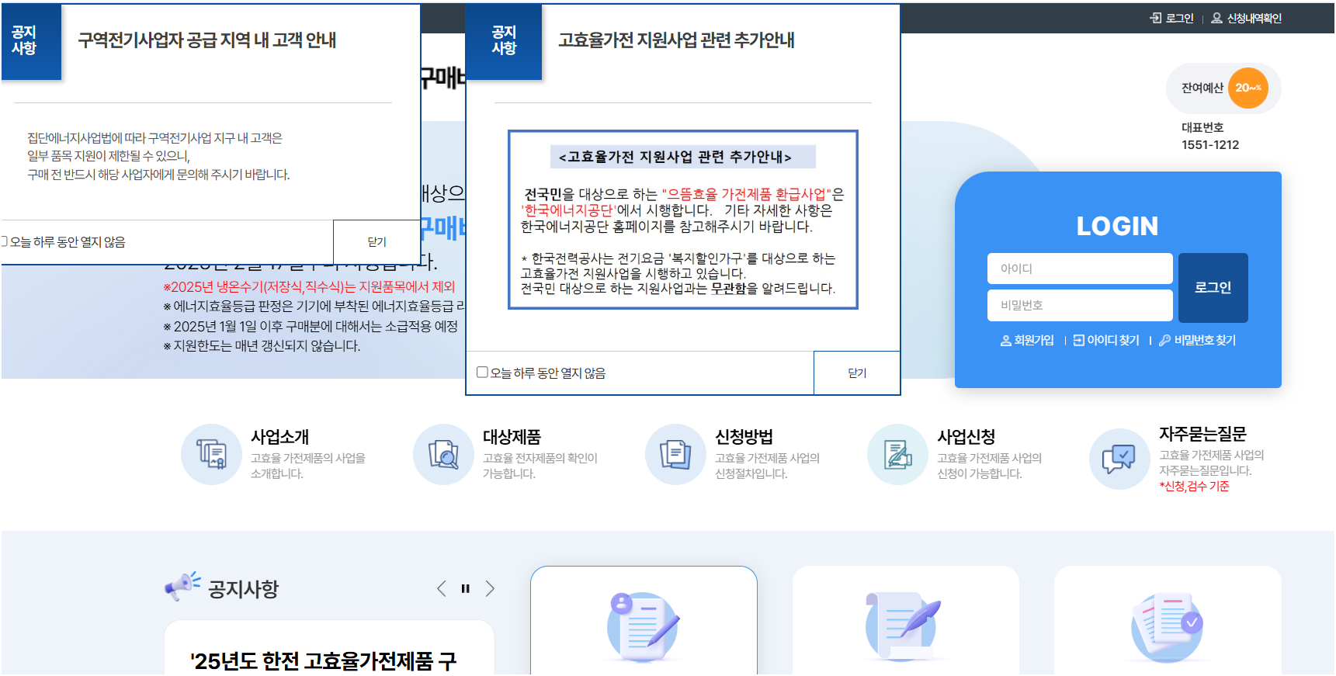Screen dimensions: 1336x676
Task: Click the 대표번호 1551-1212 text
Action: pyautogui.click(x=1210, y=136)
